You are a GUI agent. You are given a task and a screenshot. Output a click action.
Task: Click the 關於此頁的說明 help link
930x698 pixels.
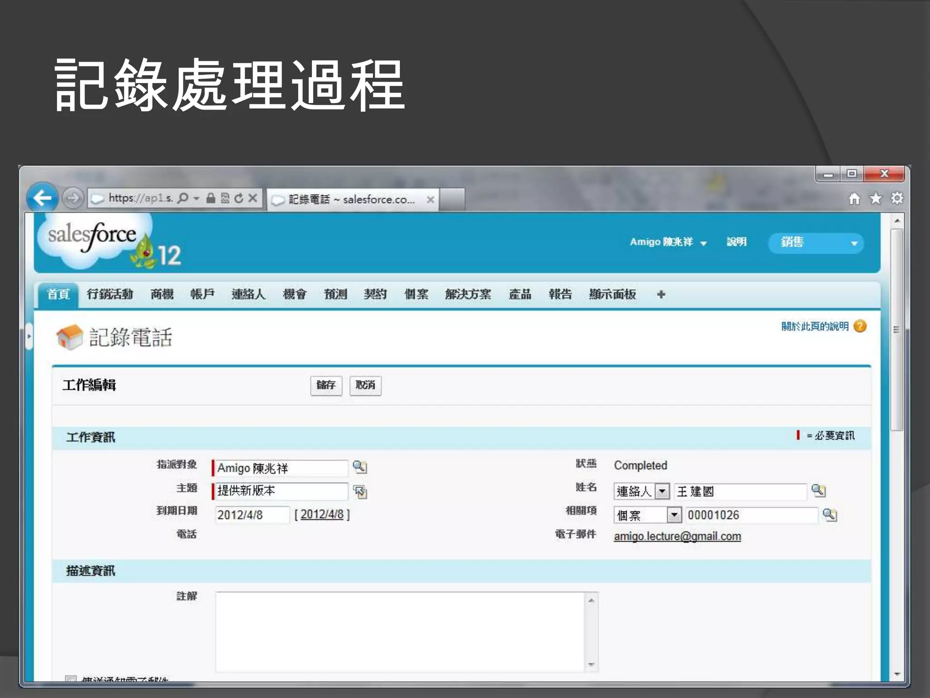815,326
